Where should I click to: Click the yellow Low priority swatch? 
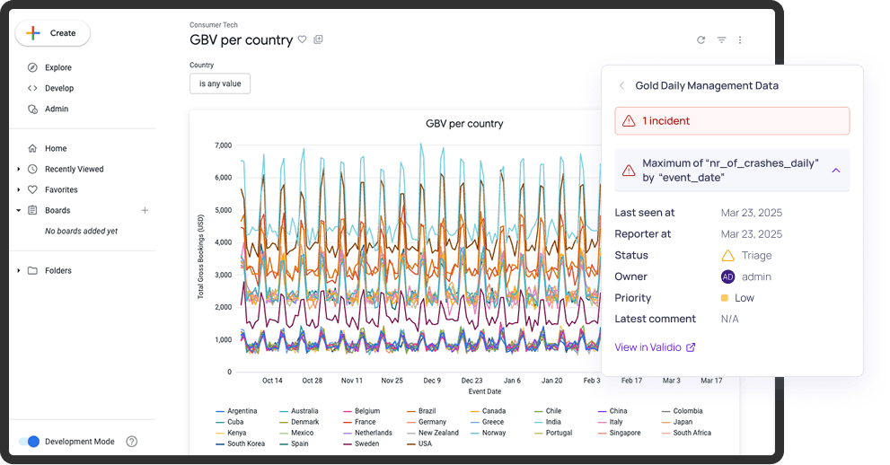(724, 298)
